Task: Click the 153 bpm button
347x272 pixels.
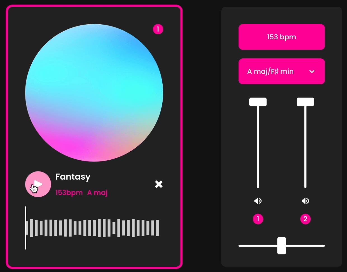Action: 282,37
